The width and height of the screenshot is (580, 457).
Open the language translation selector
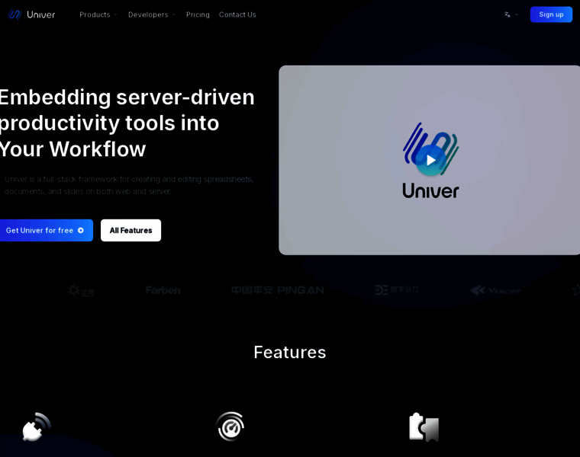[511, 14]
